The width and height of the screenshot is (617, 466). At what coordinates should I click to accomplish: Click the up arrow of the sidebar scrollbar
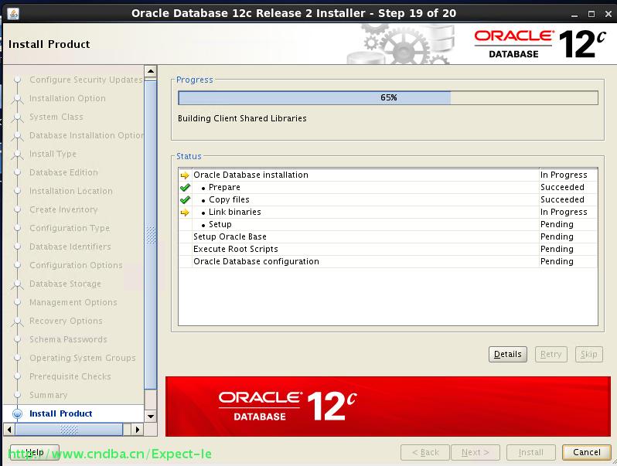[151, 72]
